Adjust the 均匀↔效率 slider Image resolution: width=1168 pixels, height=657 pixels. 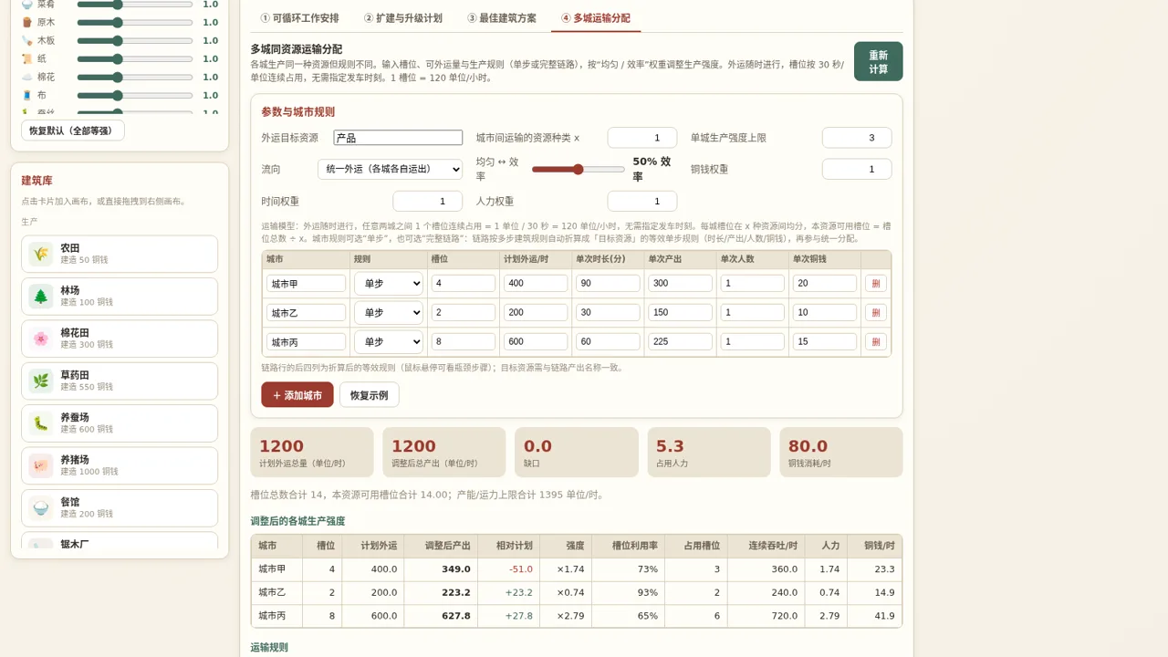point(579,170)
